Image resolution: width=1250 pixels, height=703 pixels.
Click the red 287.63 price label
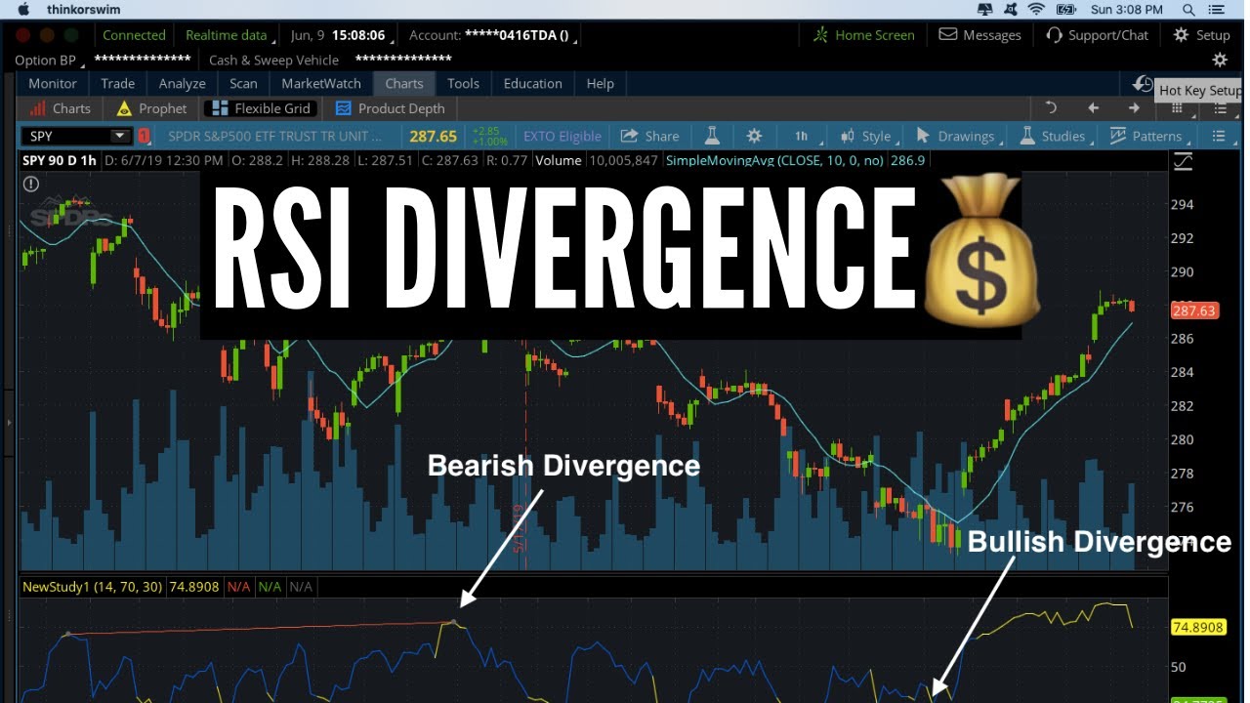[1194, 310]
